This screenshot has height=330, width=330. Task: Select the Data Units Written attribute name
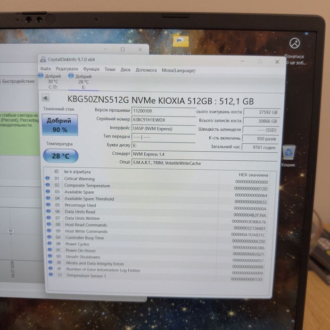[x=82, y=218]
